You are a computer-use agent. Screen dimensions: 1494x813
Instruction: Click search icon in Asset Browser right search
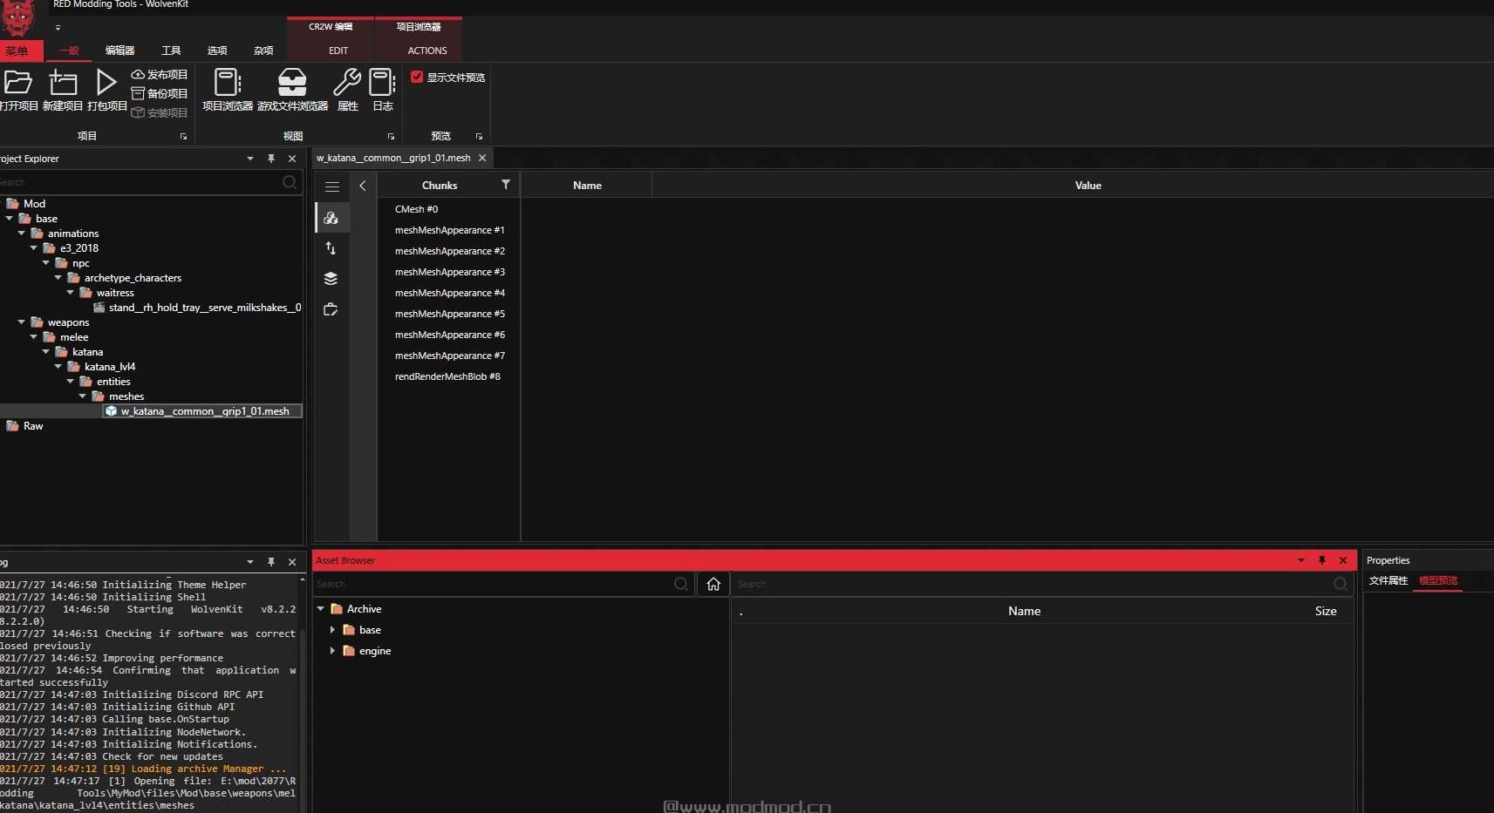[1341, 584]
